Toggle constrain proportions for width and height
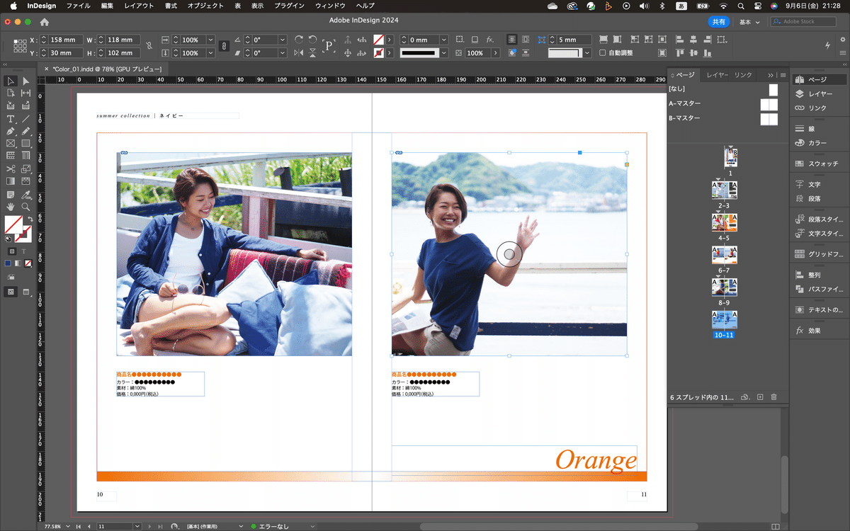This screenshot has height=531, width=850. coord(149,47)
